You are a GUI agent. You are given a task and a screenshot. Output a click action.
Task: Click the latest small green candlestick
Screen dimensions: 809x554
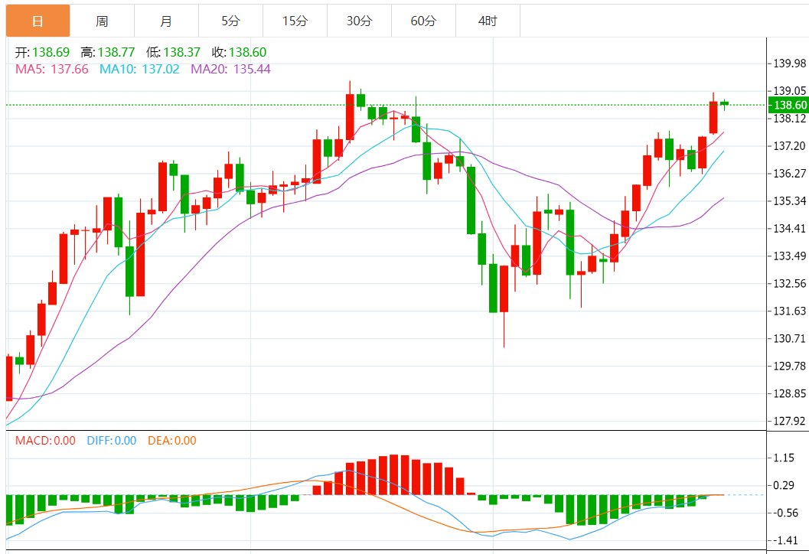pos(724,103)
